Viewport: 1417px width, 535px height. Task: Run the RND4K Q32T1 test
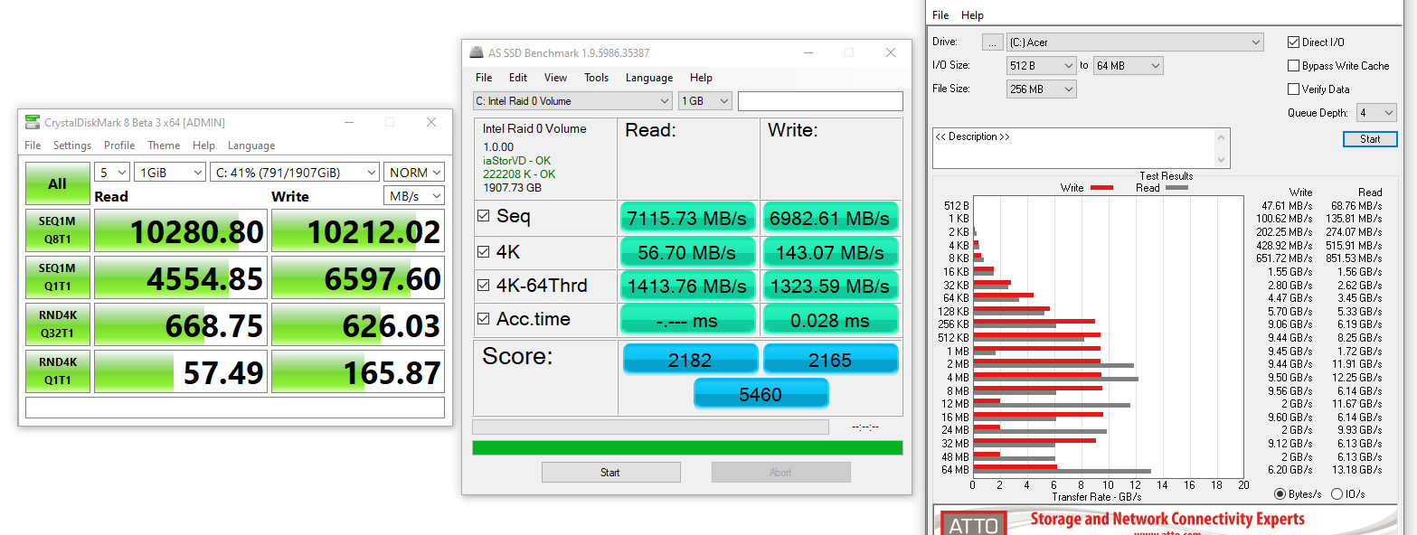tap(57, 324)
